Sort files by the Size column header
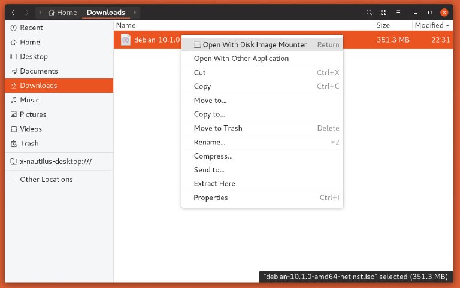The image size is (460, 288). [383, 25]
